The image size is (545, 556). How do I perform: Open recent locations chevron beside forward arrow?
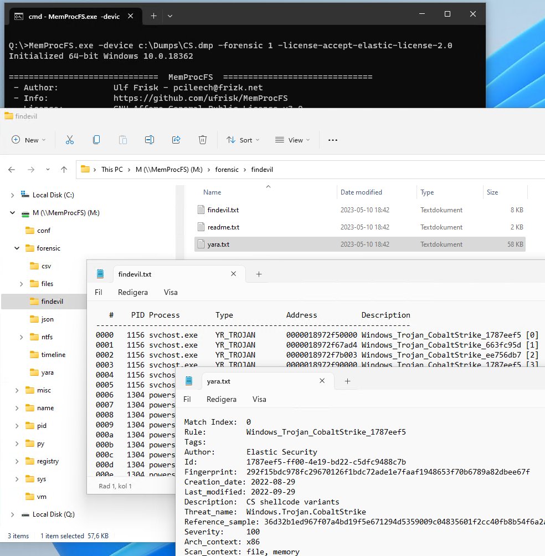(x=48, y=170)
